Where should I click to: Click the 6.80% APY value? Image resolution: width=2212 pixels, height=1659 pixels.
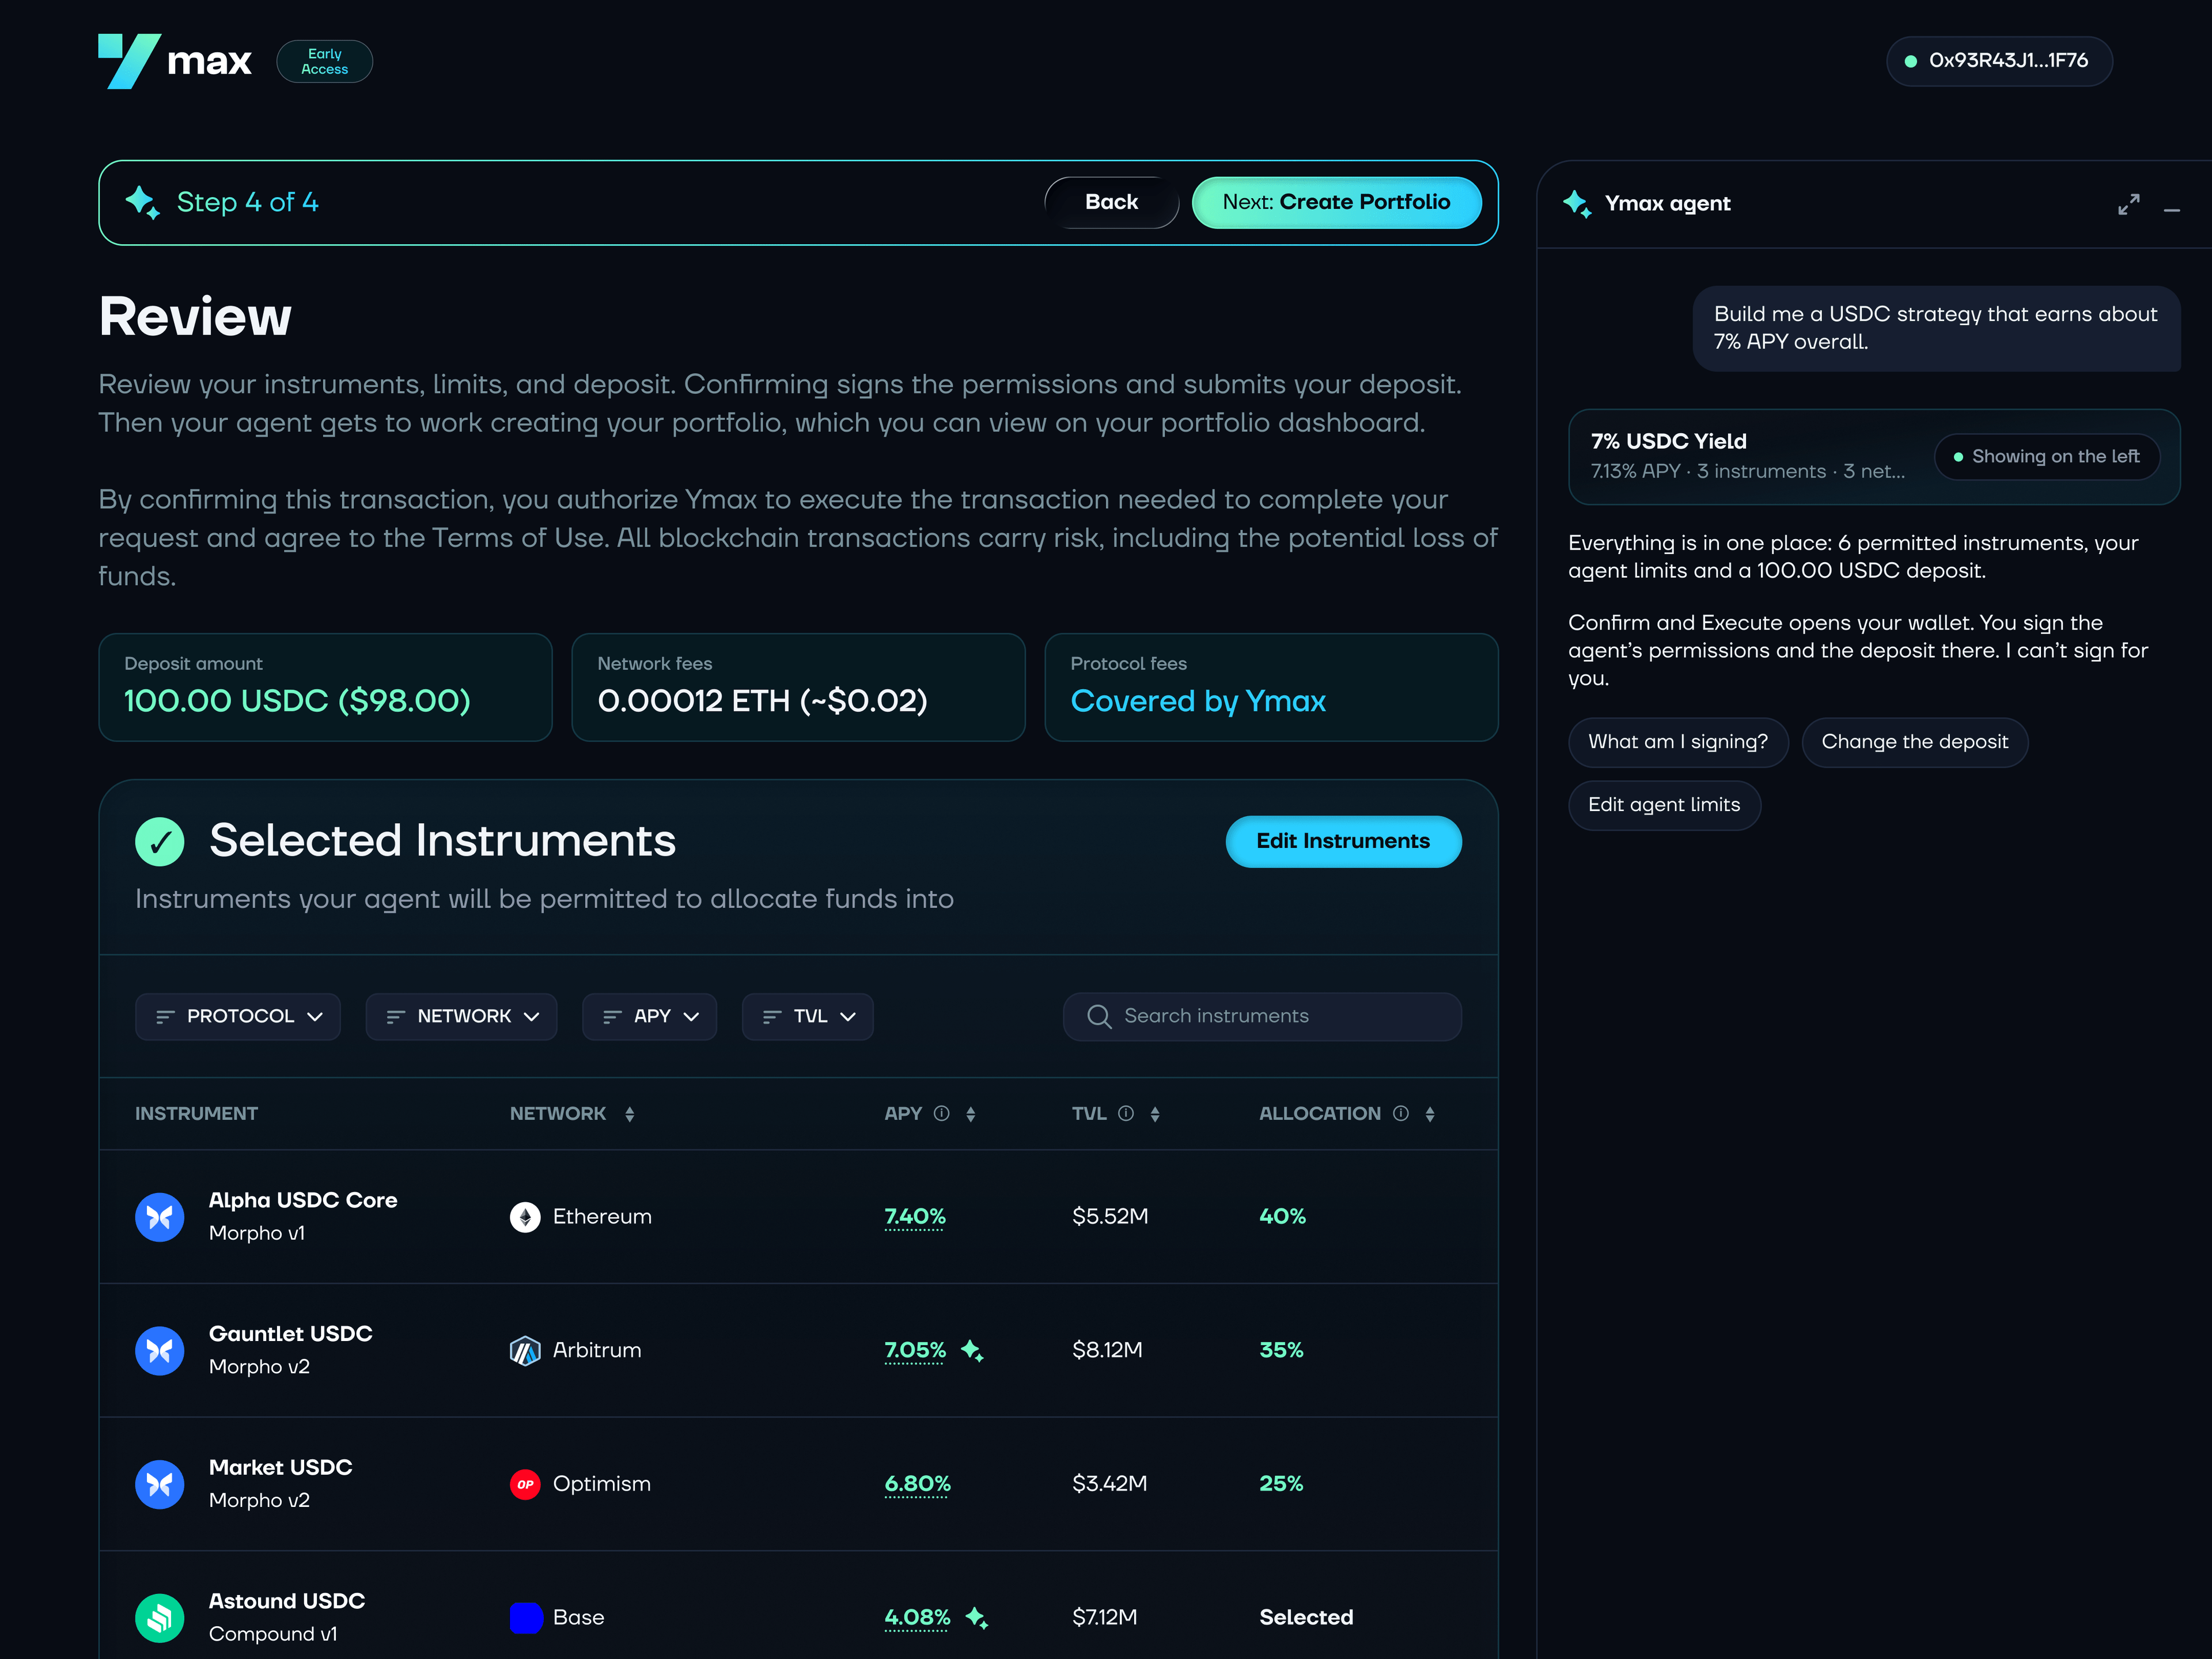(917, 1484)
